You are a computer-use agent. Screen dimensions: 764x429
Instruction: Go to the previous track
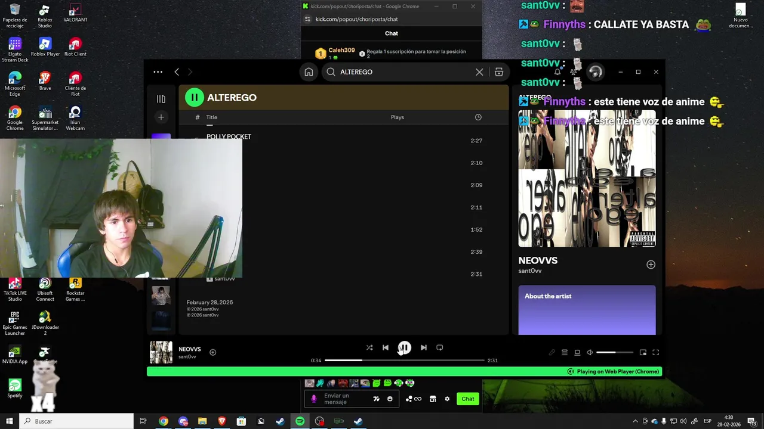[386, 348]
